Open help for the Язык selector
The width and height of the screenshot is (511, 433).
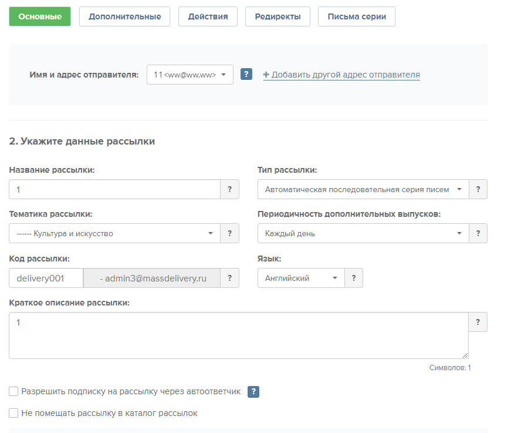click(354, 277)
